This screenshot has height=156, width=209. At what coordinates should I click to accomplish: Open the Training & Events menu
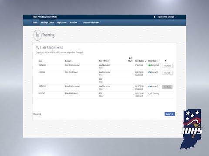click(x=47, y=23)
